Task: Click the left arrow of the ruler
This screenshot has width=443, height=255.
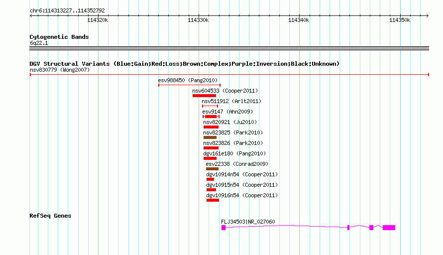Action: (31, 16)
